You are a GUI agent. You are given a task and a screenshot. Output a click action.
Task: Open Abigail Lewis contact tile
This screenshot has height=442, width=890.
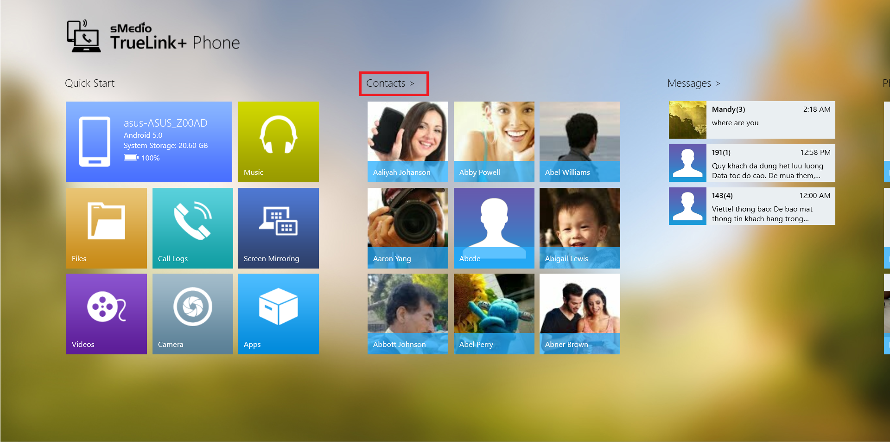click(579, 228)
